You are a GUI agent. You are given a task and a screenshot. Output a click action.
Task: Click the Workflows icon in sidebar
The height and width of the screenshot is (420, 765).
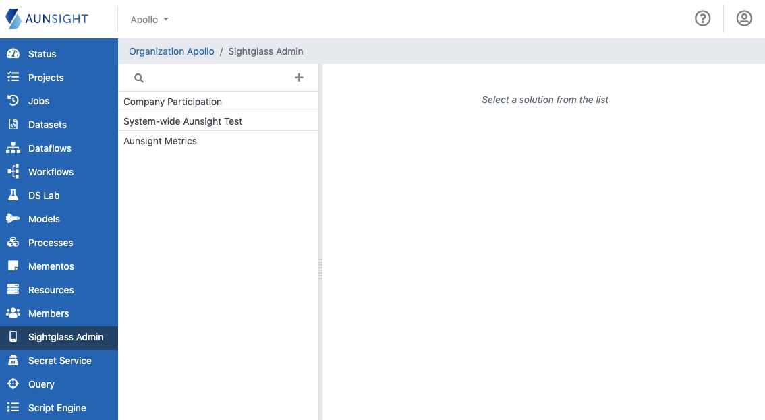click(15, 171)
